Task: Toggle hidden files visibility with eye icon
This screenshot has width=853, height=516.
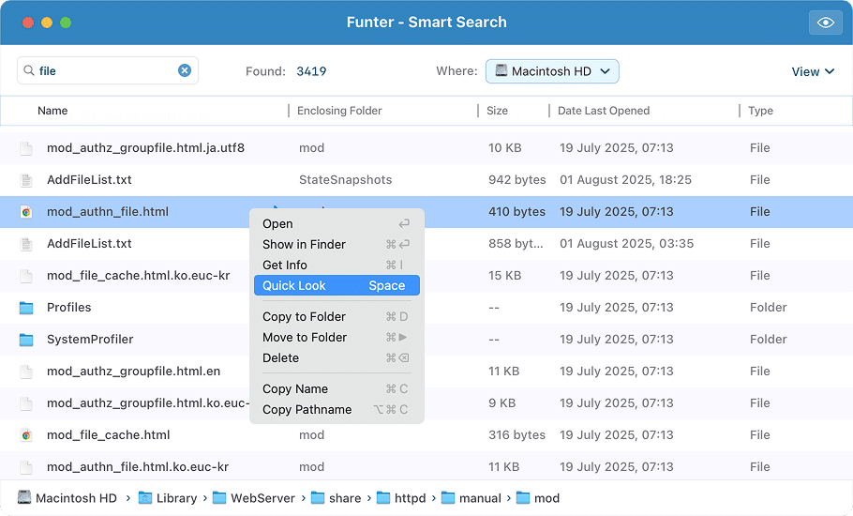Action: click(x=825, y=23)
